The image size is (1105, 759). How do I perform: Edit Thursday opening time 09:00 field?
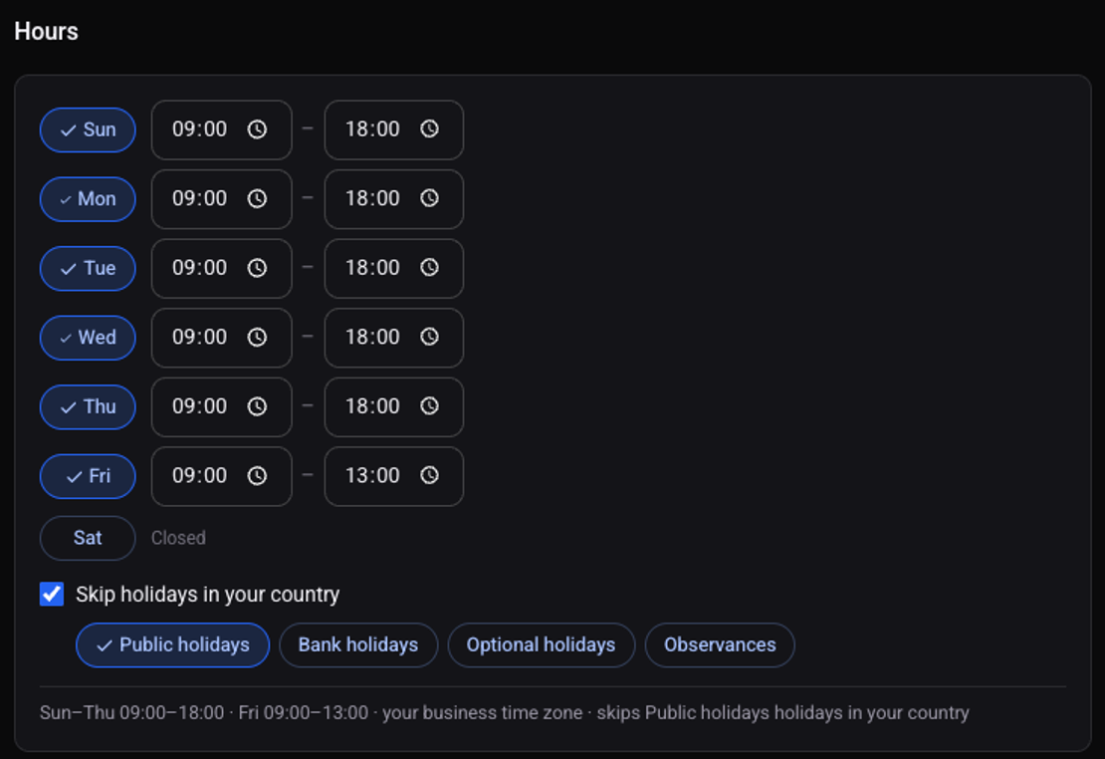pos(221,406)
